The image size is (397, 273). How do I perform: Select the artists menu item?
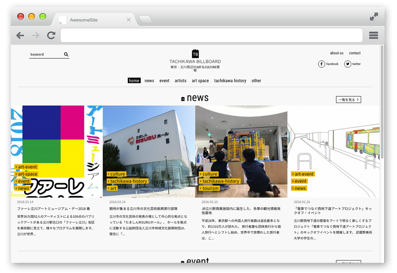pyautogui.click(x=181, y=81)
